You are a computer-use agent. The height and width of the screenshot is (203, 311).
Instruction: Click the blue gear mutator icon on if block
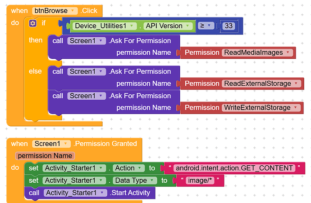[x=32, y=23]
